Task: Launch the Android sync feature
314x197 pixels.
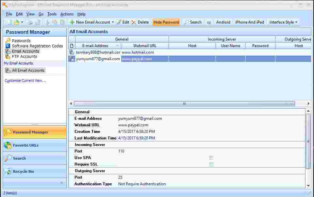Action: (x=223, y=22)
